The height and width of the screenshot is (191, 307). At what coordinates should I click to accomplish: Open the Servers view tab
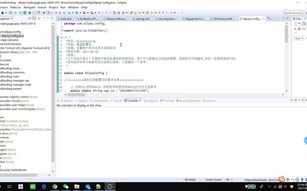click(209, 100)
